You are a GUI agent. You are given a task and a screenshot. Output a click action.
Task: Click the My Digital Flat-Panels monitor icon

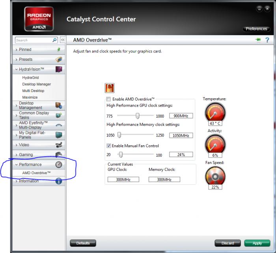coord(59,135)
